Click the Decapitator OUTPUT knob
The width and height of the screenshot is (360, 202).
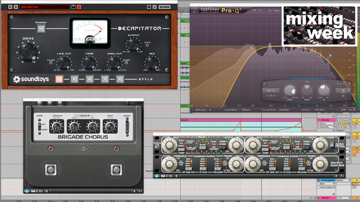tap(133, 44)
